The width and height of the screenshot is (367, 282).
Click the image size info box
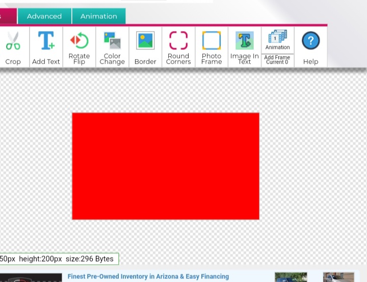[x=59, y=259]
